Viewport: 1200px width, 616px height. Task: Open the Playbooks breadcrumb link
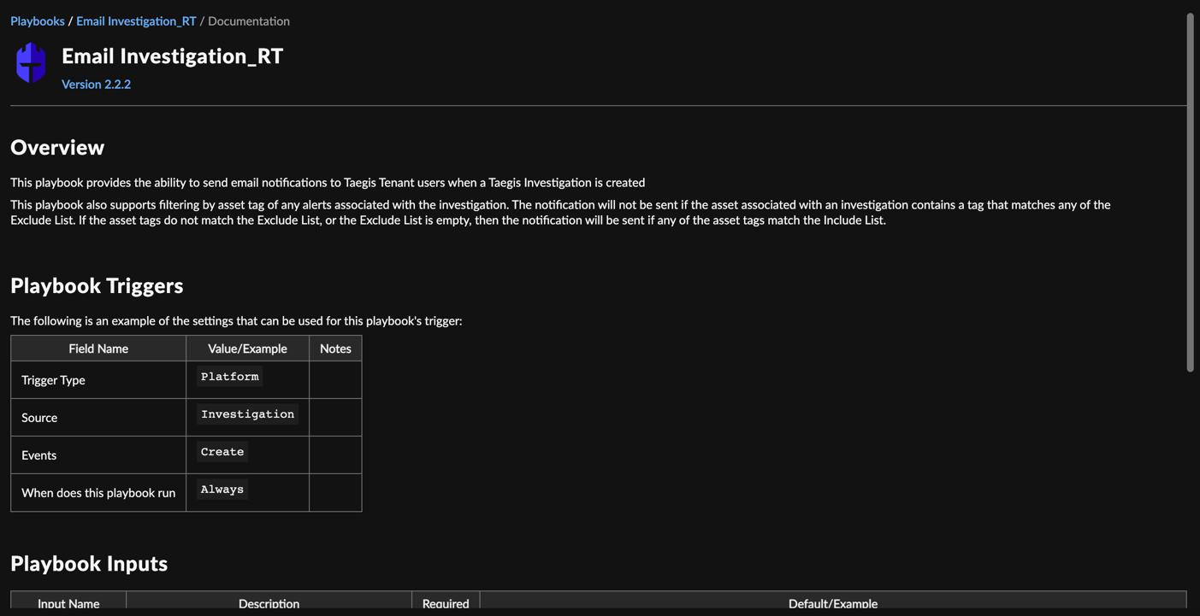pyautogui.click(x=38, y=21)
